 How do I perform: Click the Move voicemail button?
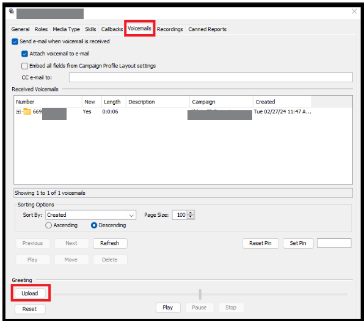(x=71, y=260)
